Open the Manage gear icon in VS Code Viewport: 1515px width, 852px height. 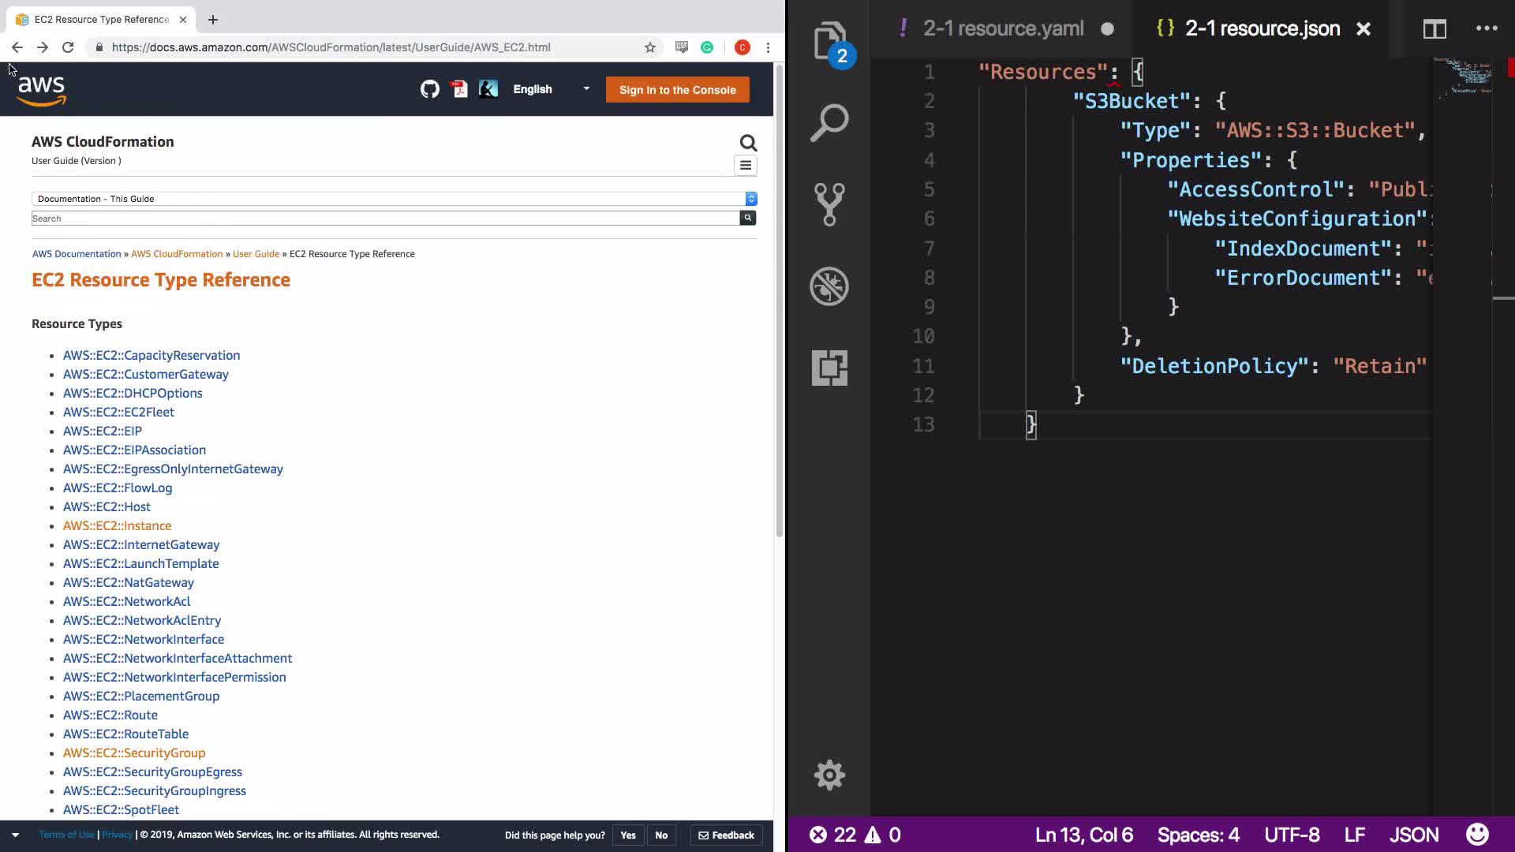(x=829, y=775)
